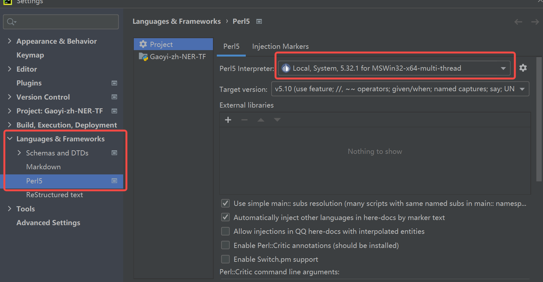Click project marker icon on Schemas and DTDs row
Screen dimensions: 543x282
pos(114,153)
